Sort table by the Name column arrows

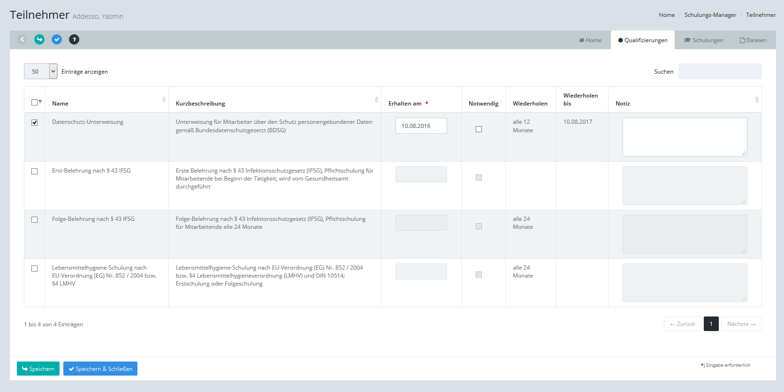click(x=164, y=99)
